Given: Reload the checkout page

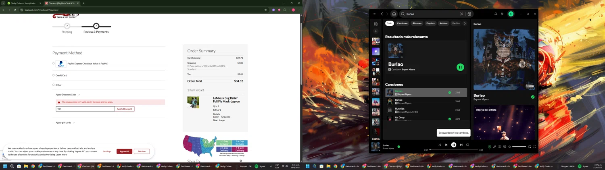Looking at the screenshot, I should pyautogui.click(x=15, y=10).
